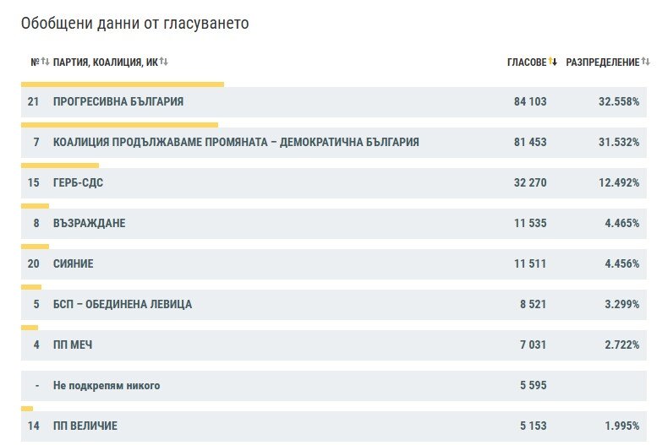The image size is (657, 445).
Task: Select the СИЯНИЕ row
Action: coord(334,263)
